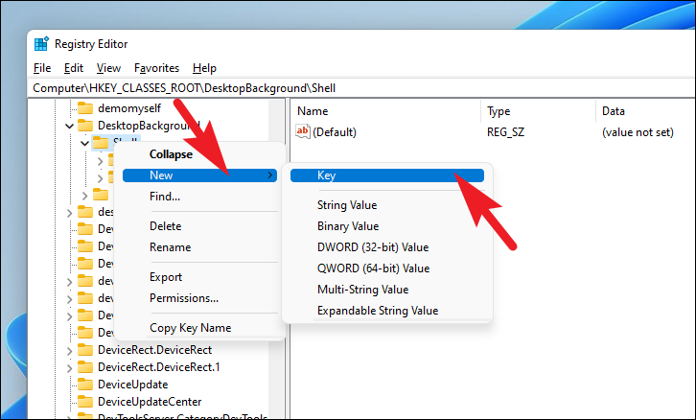This screenshot has height=420, width=696.
Task: Open the View menu
Action: (x=108, y=68)
